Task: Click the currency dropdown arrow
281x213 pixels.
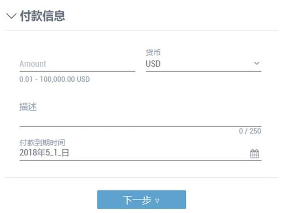Action: pos(257,63)
